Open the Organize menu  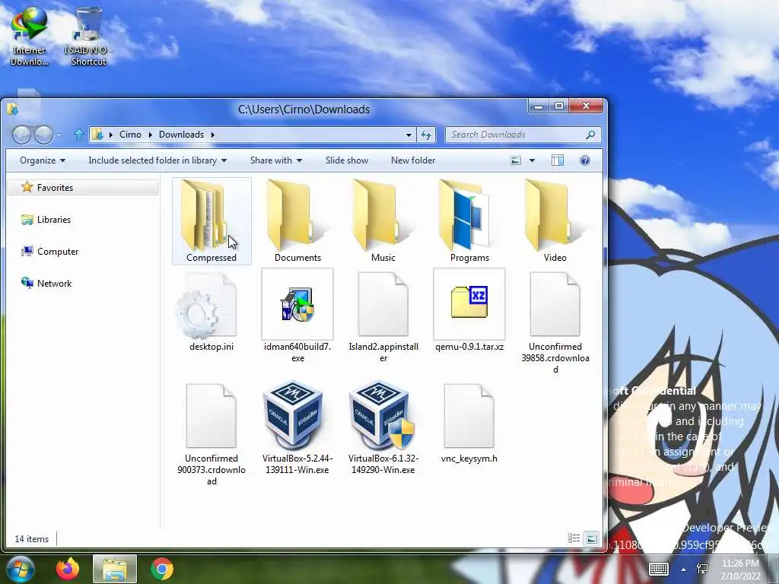(x=43, y=160)
